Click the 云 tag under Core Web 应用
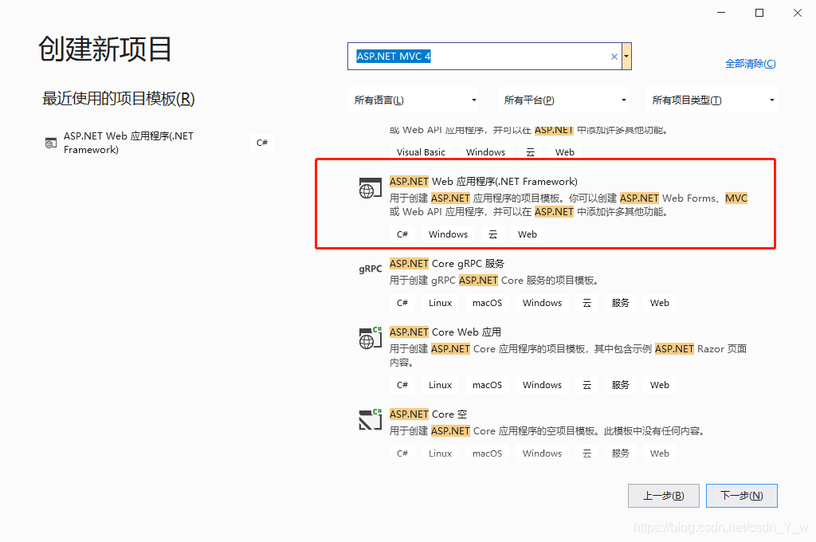Image resolution: width=816 pixels, height=542 pixels. [587, 385]
